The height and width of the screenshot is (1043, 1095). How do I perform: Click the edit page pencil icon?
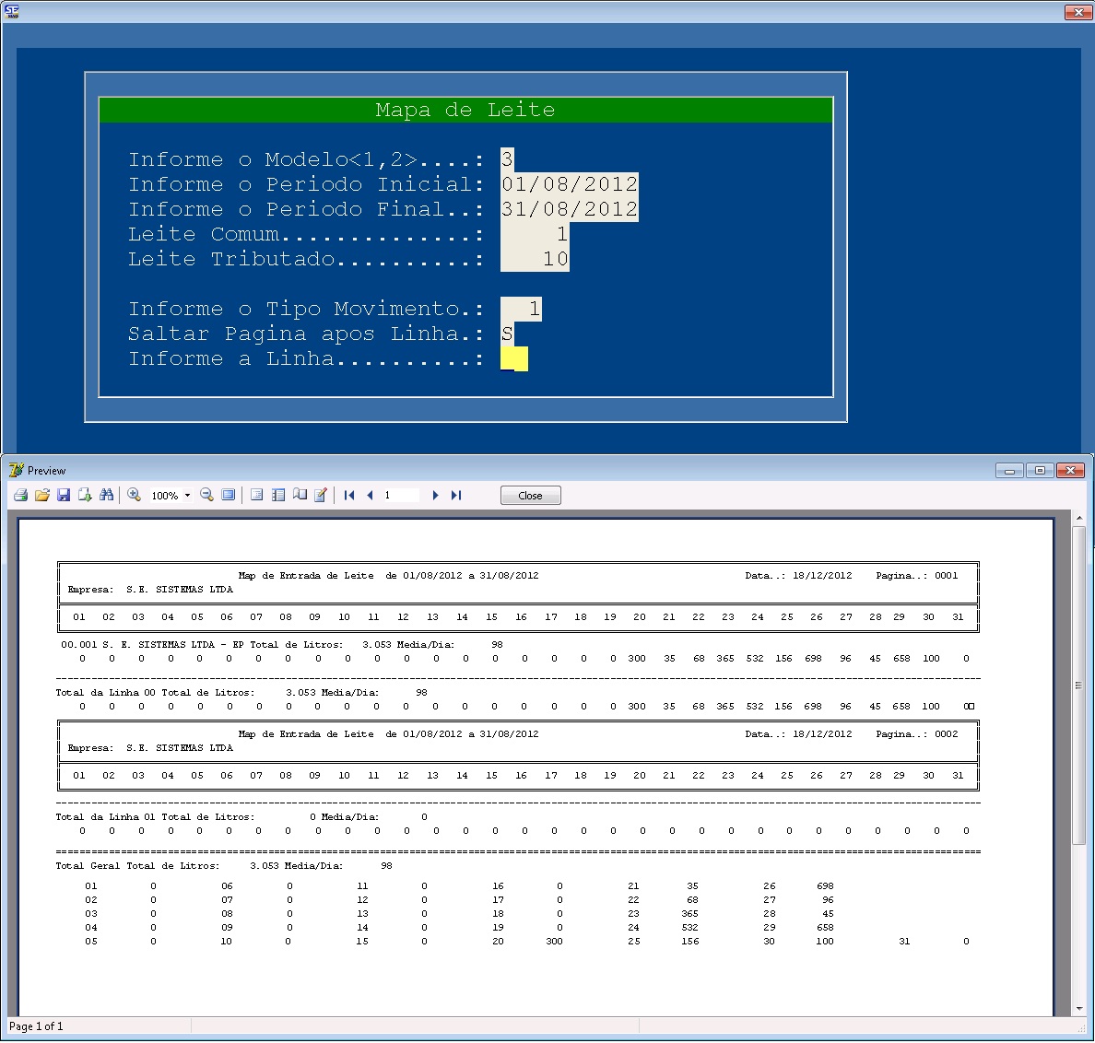321,495
